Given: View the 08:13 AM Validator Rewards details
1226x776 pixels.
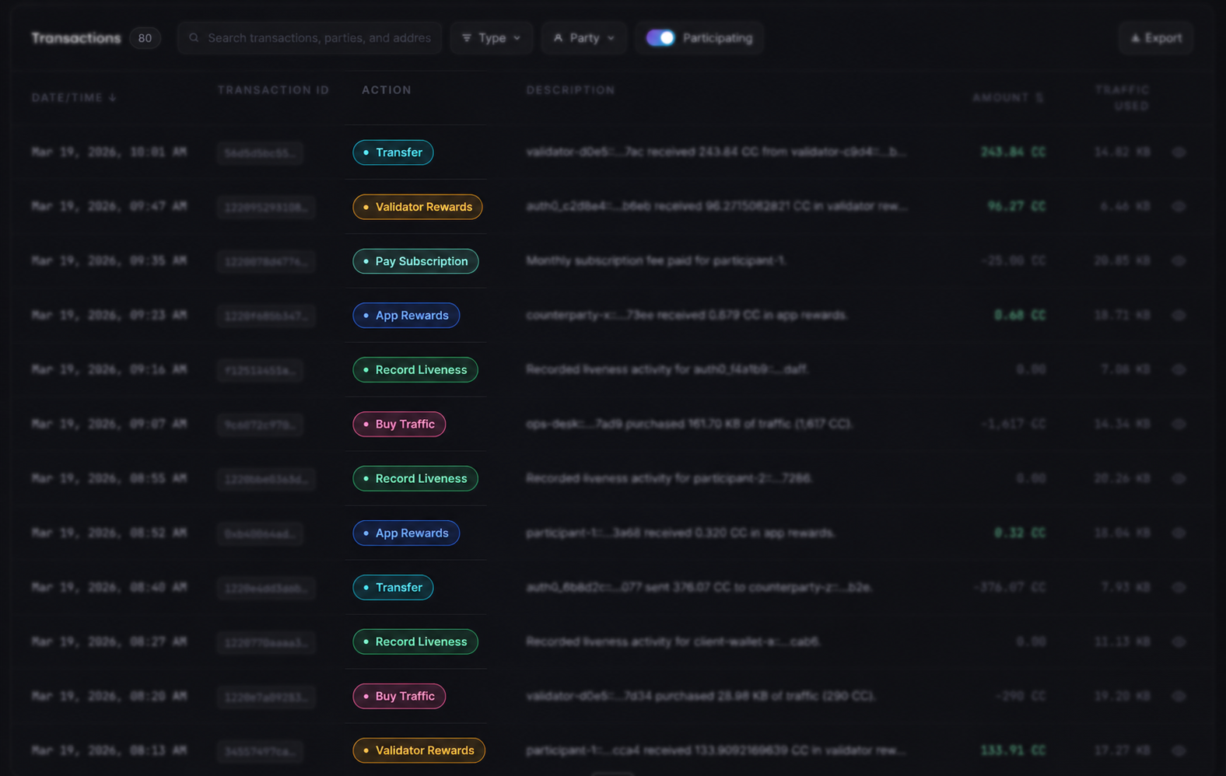Looking at the screenshot, I should click(x=1179, y=751).
